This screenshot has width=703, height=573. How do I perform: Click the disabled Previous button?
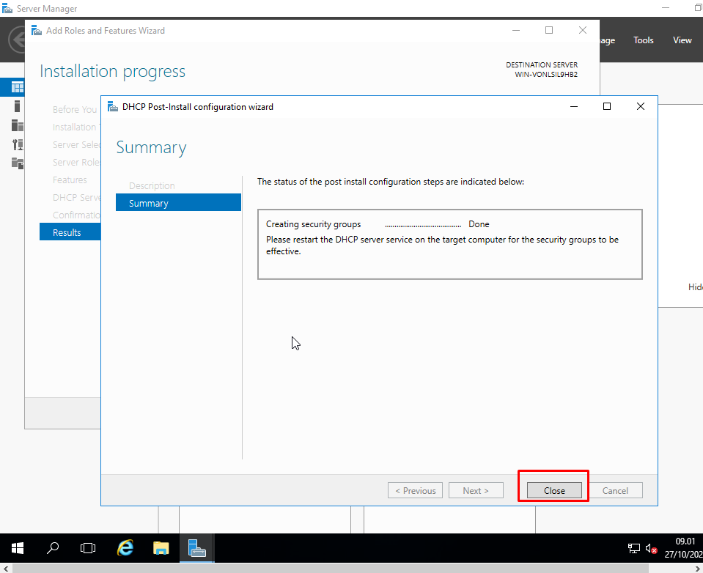click(415, 490)
